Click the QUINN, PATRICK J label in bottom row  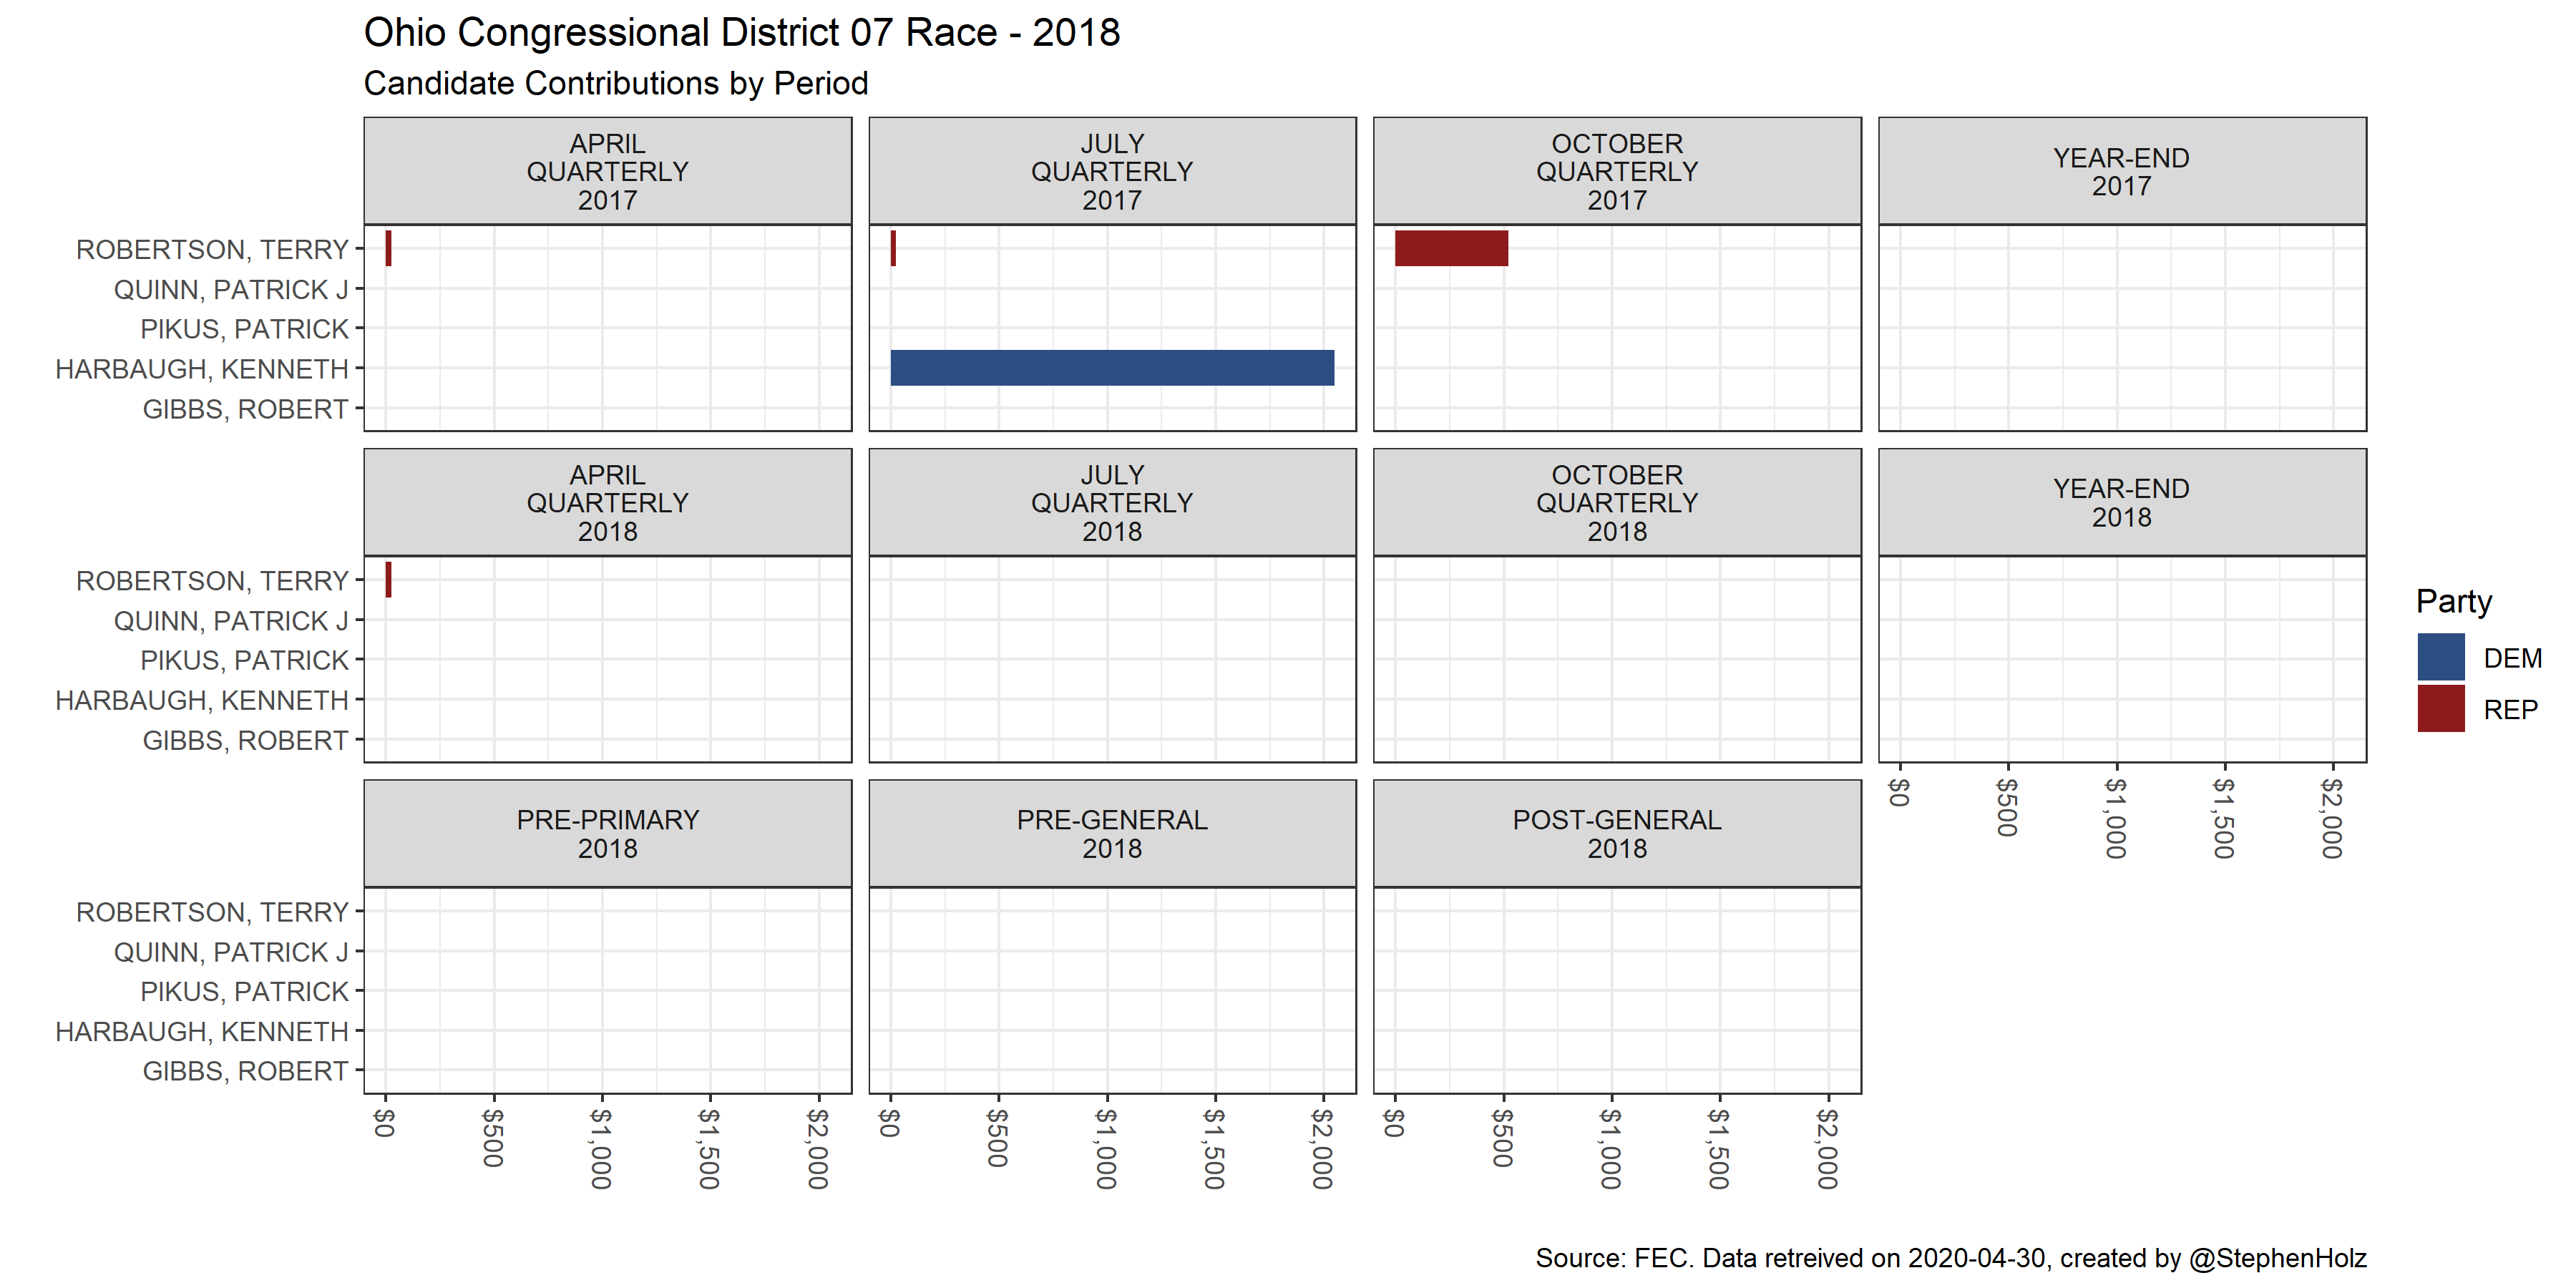tap(230, 952)
